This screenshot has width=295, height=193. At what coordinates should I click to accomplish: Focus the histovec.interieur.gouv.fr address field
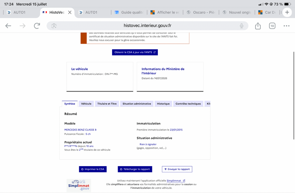tap(147, 26)
